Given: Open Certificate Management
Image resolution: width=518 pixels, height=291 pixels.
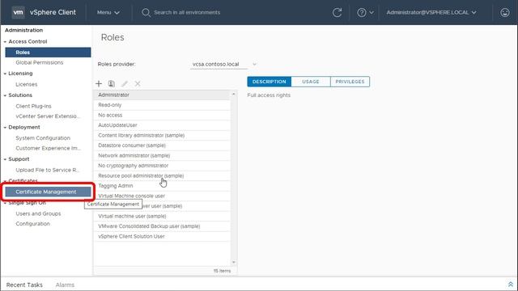Looking at the screenshot, I should click(x=48, y=192).
